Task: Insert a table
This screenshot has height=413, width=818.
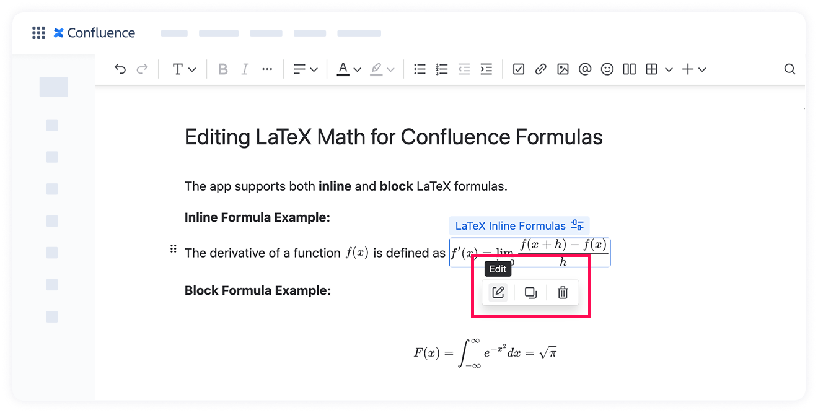Action: [x=651, y=69]
